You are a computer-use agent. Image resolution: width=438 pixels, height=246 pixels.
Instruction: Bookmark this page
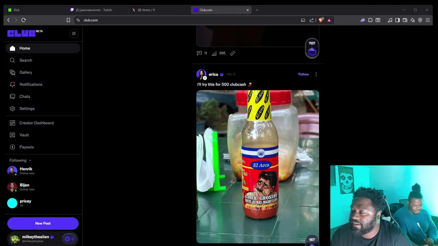68,20
